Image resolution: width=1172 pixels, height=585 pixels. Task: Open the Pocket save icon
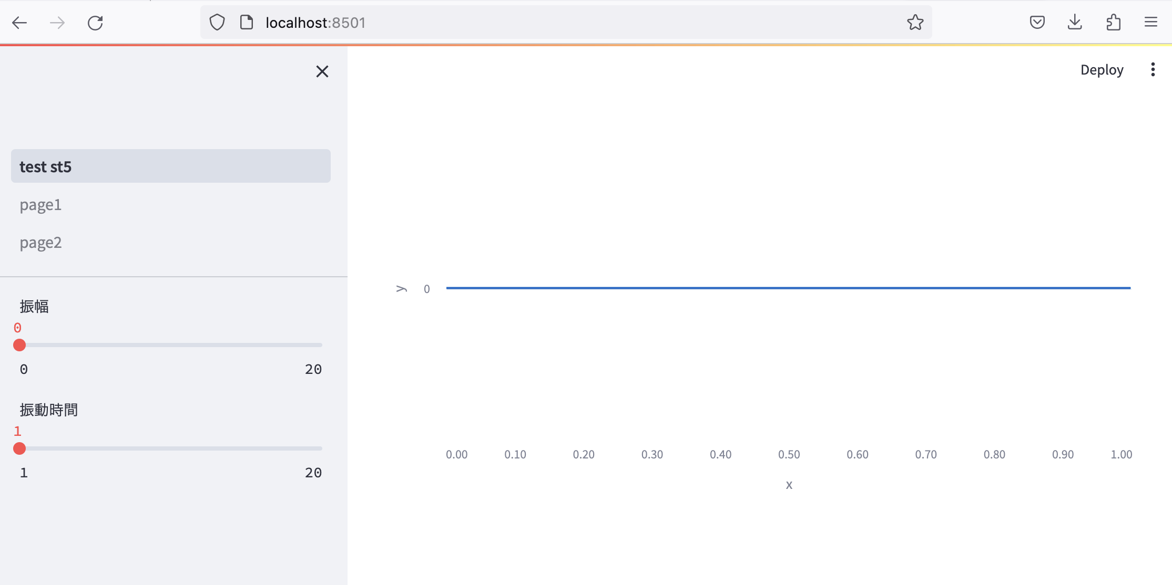pos(1037,23)
